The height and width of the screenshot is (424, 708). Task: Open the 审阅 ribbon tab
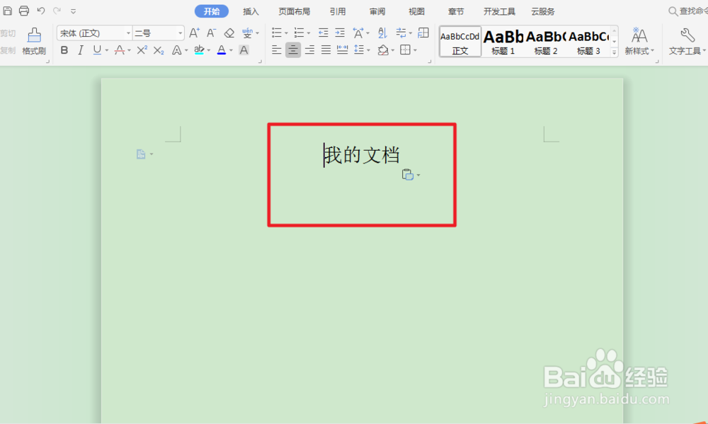coord(377,11)
